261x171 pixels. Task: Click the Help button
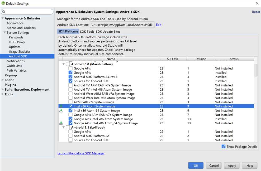tap(250, 165)
